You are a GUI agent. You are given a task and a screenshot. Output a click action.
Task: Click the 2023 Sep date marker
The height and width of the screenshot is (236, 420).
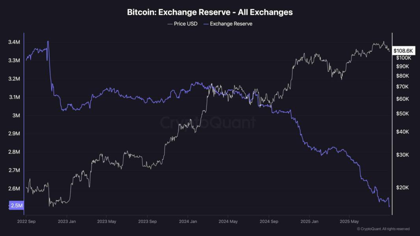tap(147, 221)
